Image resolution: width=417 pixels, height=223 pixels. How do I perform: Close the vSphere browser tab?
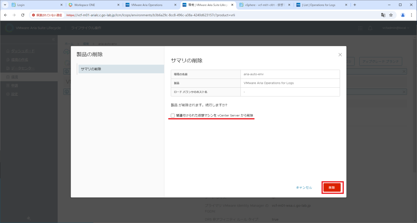(289, 5)
